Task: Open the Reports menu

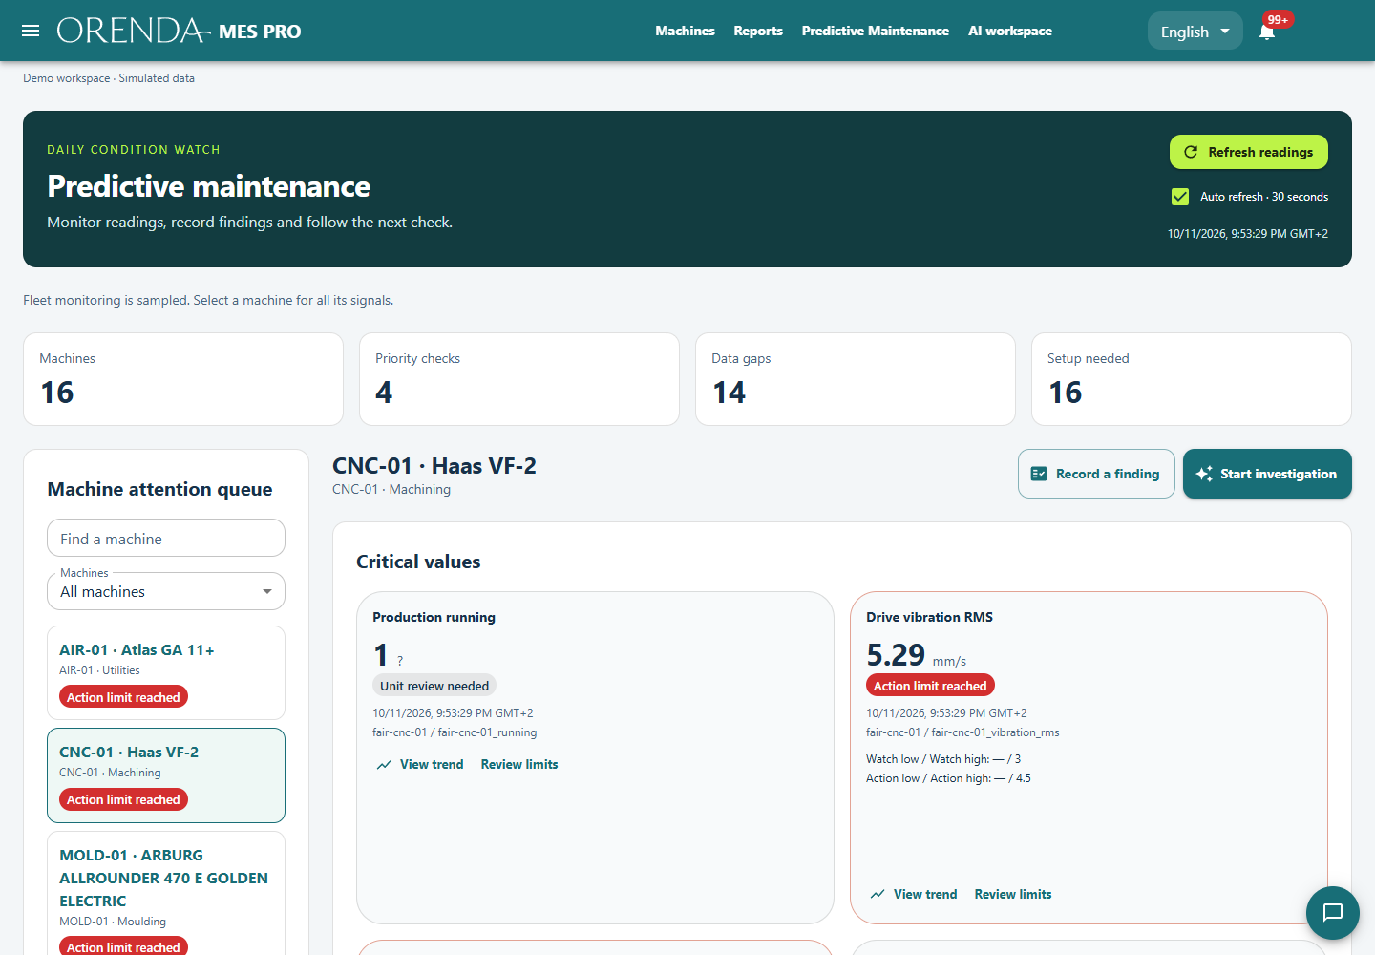Action: click(758, 31)
